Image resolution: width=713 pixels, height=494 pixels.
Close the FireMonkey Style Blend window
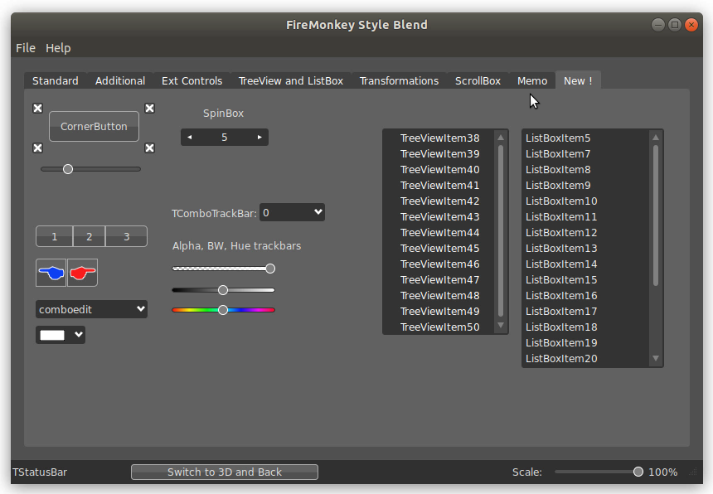point(691,25)
